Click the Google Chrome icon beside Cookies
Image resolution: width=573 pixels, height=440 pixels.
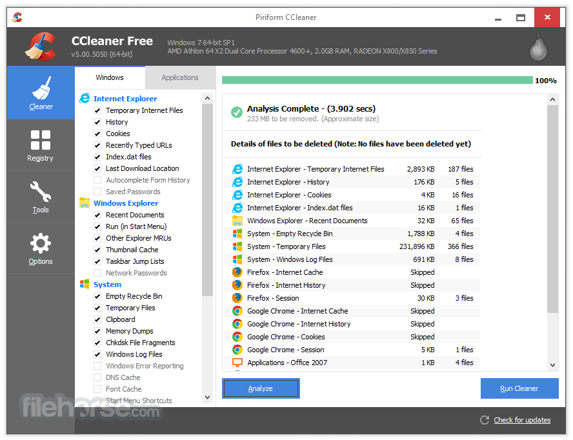coord(238,337)
